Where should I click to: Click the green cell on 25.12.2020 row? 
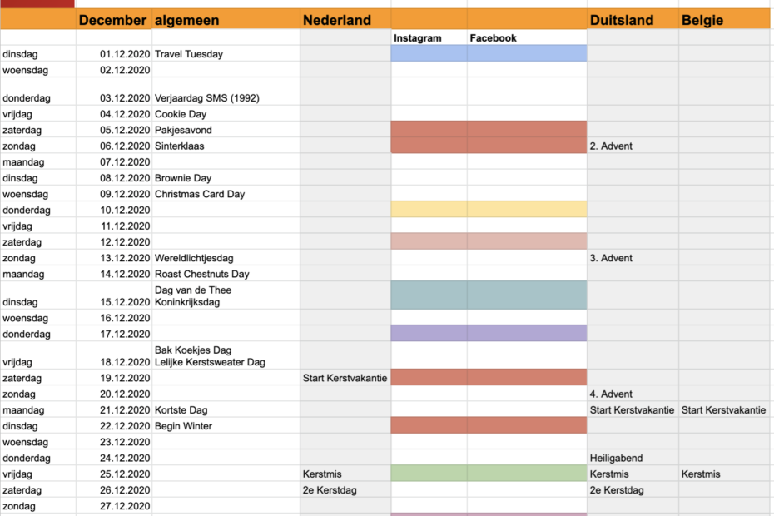pyautogui.click(x=489, y=474)
